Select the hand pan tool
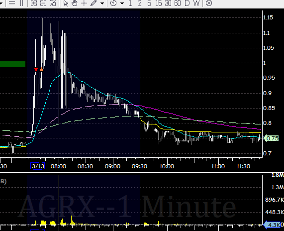 (75, 3)
